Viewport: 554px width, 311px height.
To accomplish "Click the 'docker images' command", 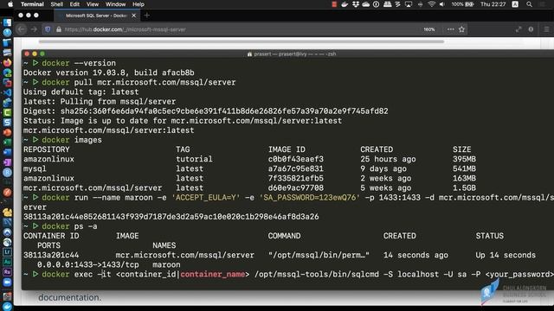I will (72, 140).
